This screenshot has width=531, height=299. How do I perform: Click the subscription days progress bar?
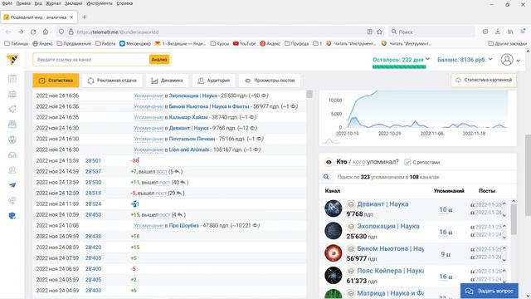[399, 66]
